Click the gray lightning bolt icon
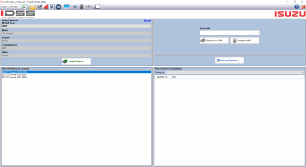This screenshot has width=306, height=167. [x=89, y=7]
